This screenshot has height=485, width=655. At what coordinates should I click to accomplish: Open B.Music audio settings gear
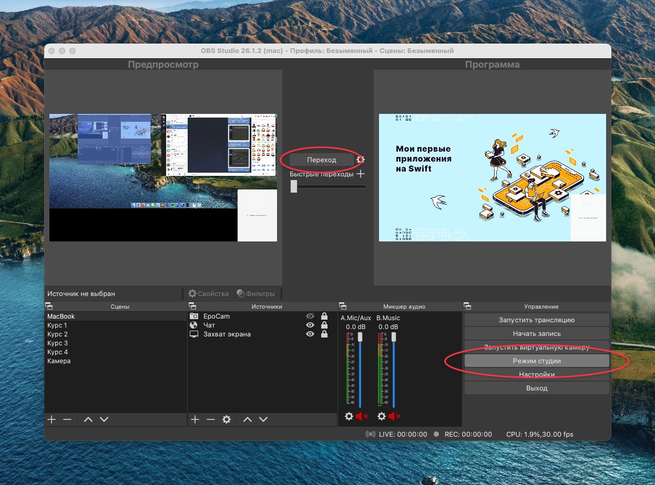pos(382,416)
